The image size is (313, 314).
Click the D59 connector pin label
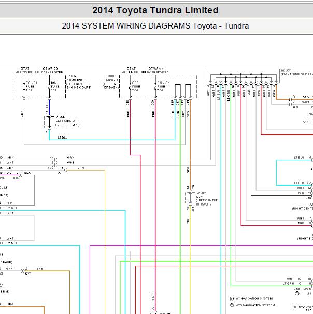(153, 103)
